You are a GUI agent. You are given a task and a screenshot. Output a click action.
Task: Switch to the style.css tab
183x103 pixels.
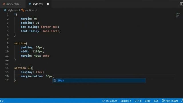38,4
